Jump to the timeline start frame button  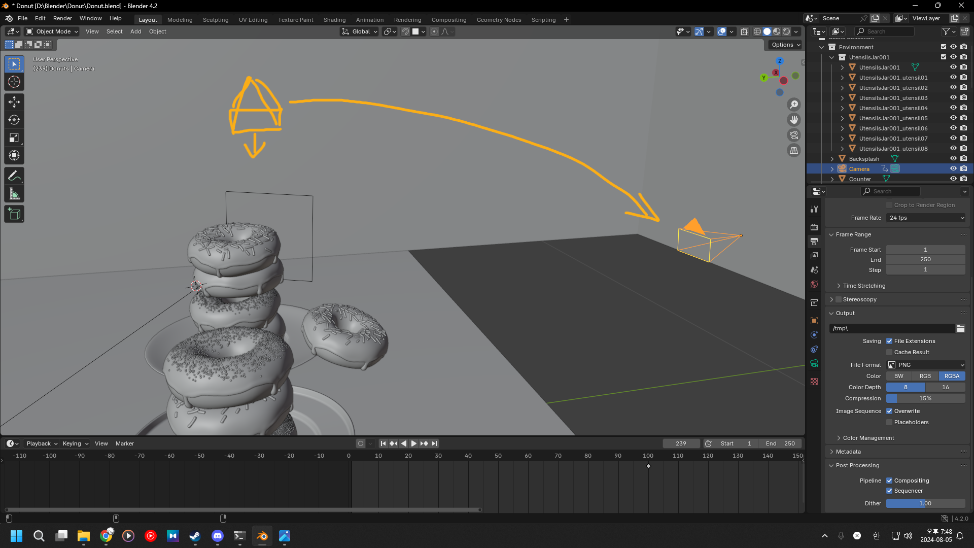click(x=383, y=443)
